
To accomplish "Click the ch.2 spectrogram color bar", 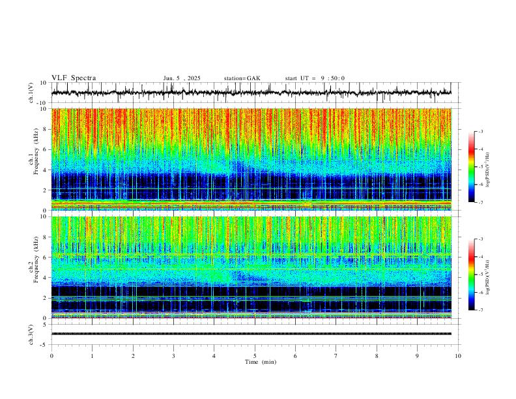I will (471, 274).
